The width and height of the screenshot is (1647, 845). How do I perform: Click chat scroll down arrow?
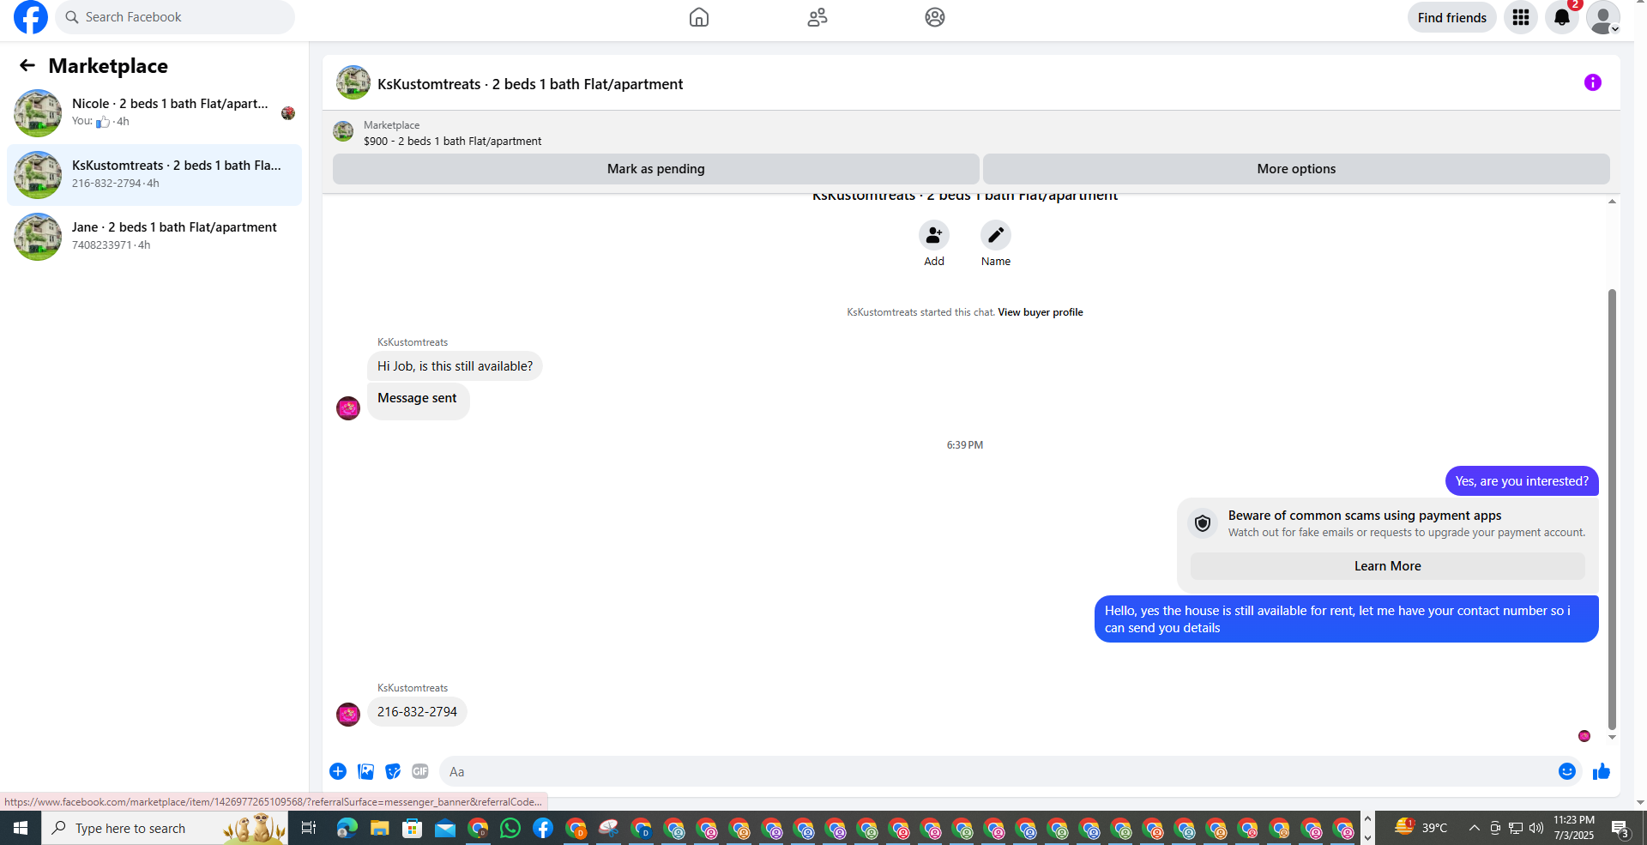pos(1612,737)
